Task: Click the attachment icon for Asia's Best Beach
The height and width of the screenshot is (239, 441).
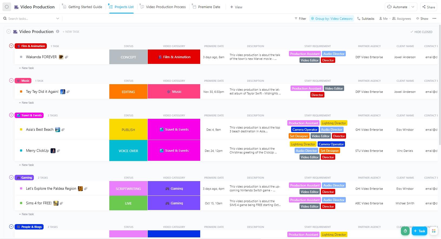Action: point(63,129)
